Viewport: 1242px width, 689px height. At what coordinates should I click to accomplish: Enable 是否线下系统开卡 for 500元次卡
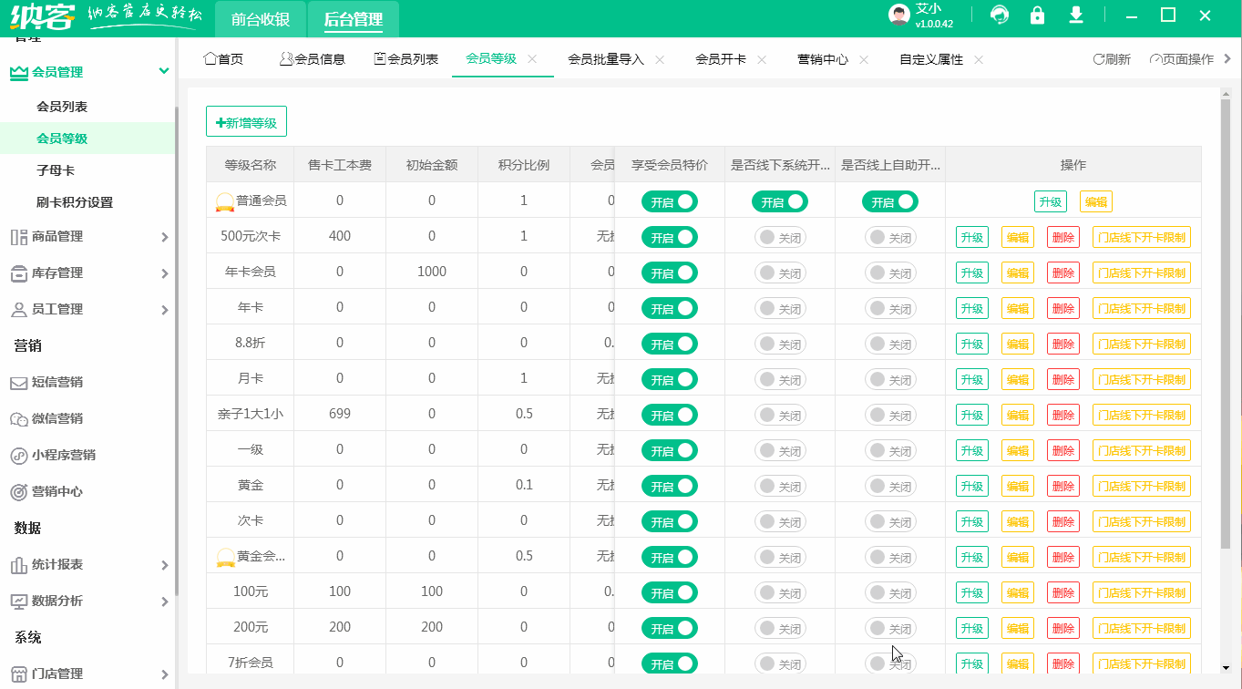(x=779, y=237)
